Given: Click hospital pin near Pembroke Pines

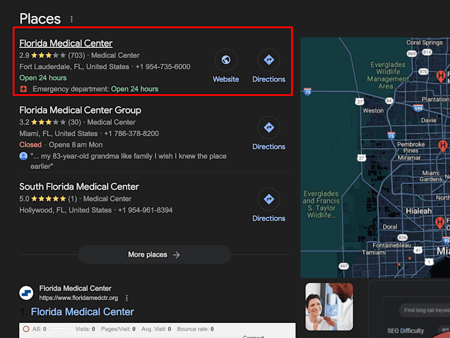Looking at the screenshot, I should (x=443, y=146).
